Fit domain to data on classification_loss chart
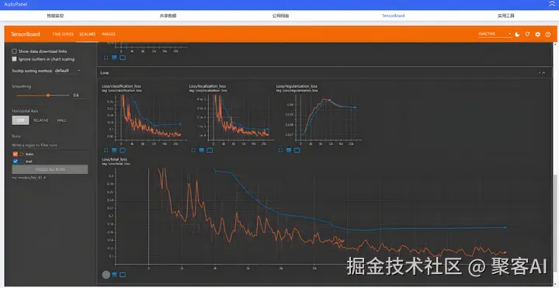559x288 pixels. [x=123, y=150]
